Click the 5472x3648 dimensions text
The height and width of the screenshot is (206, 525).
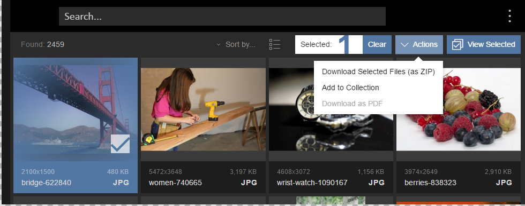click(166, 172)
